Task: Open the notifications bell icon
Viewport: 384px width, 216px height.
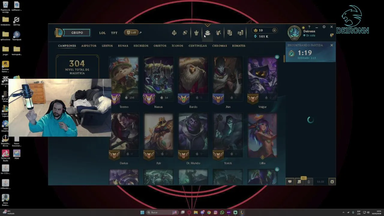Action: point(332,35)
